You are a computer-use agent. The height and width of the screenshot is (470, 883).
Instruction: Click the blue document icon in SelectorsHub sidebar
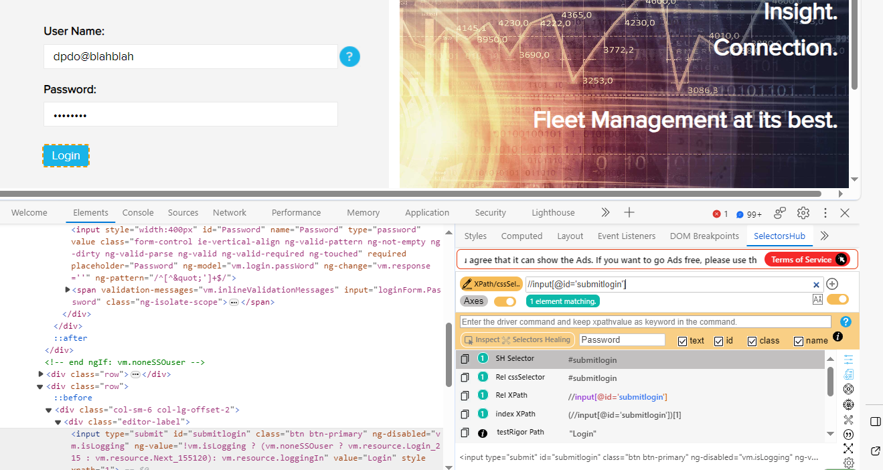tap(849, 374)
